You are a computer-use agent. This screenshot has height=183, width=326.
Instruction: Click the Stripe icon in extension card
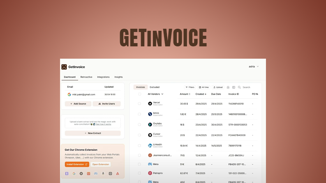coord(67,174)
